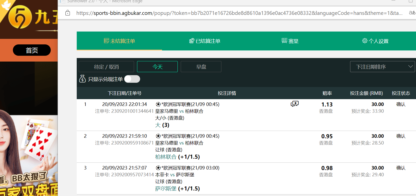Click the 首页 home button
Screen dimensions: 416x196
click(32, 50)
